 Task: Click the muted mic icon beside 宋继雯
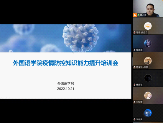(134, 119)
